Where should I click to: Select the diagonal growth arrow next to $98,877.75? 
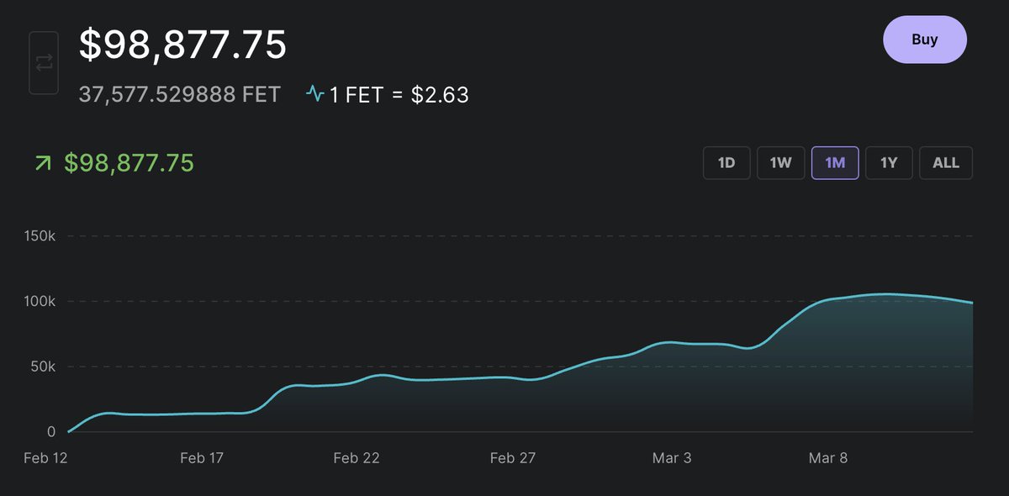pyautogui.click(x=41, y=162)
